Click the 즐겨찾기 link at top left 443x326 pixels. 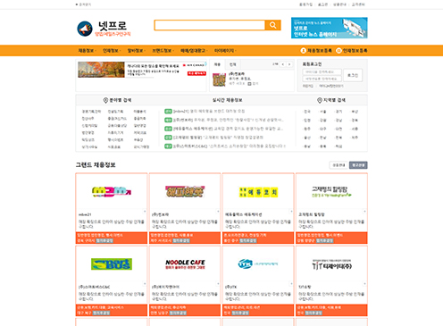click(85, 4)
